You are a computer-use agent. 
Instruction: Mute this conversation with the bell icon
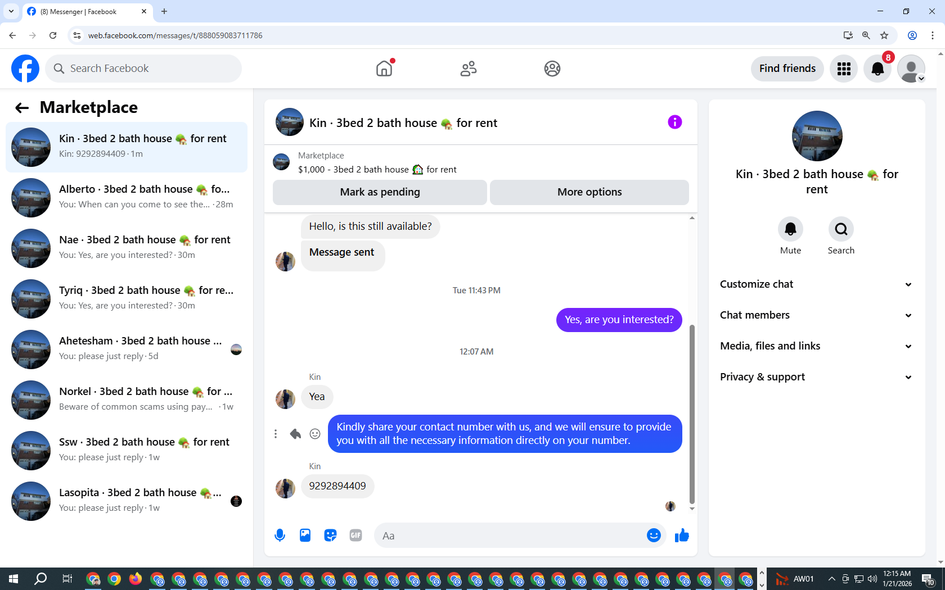pos(790,229)
